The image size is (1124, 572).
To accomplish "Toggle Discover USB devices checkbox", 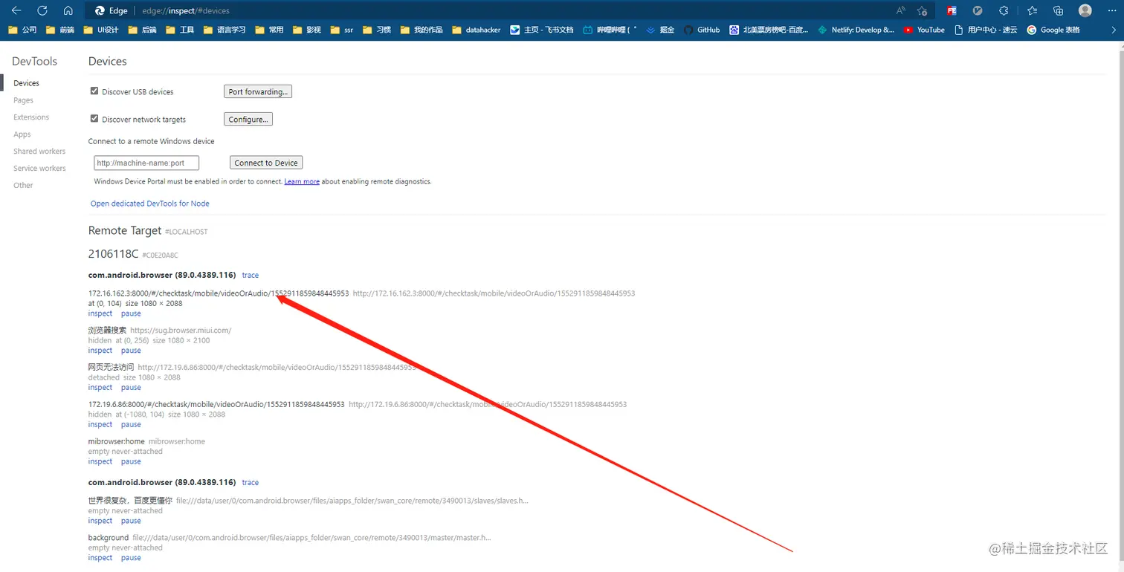I will [x=94, y=91].
